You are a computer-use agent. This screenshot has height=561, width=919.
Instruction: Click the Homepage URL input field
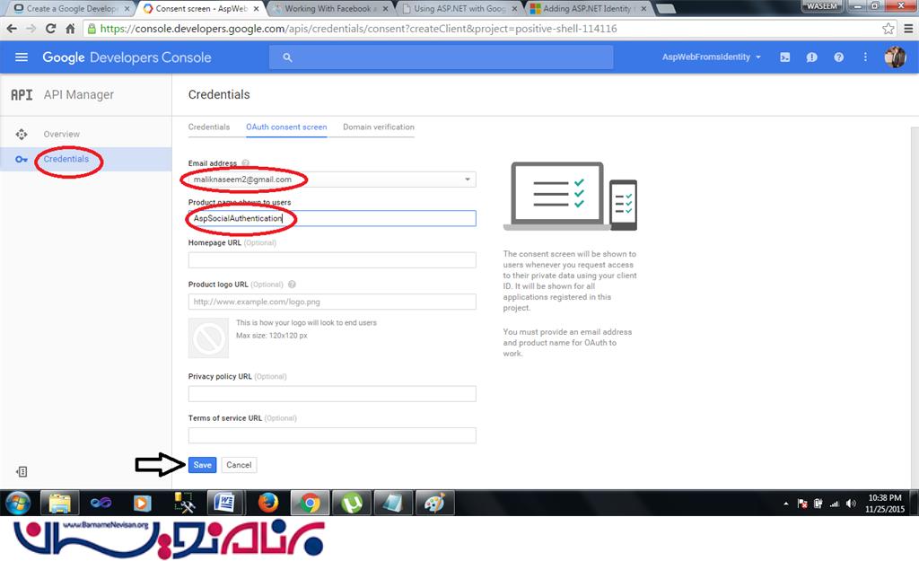332,259
